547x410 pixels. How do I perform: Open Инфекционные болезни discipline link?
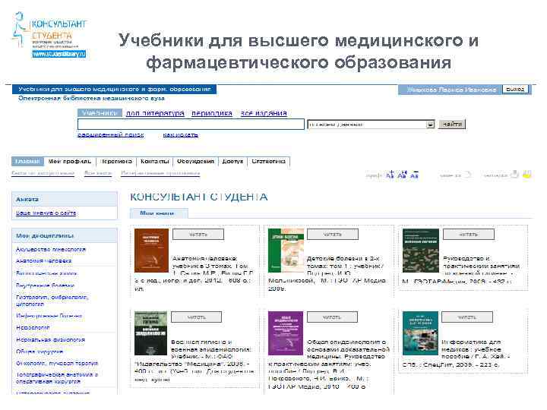click(x=49, y=316)
